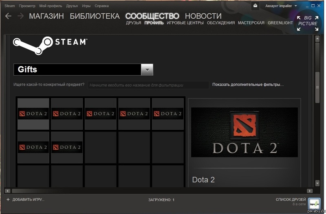
Task: Open the friends list avatar icon
Action: click(x=314, y=201)
